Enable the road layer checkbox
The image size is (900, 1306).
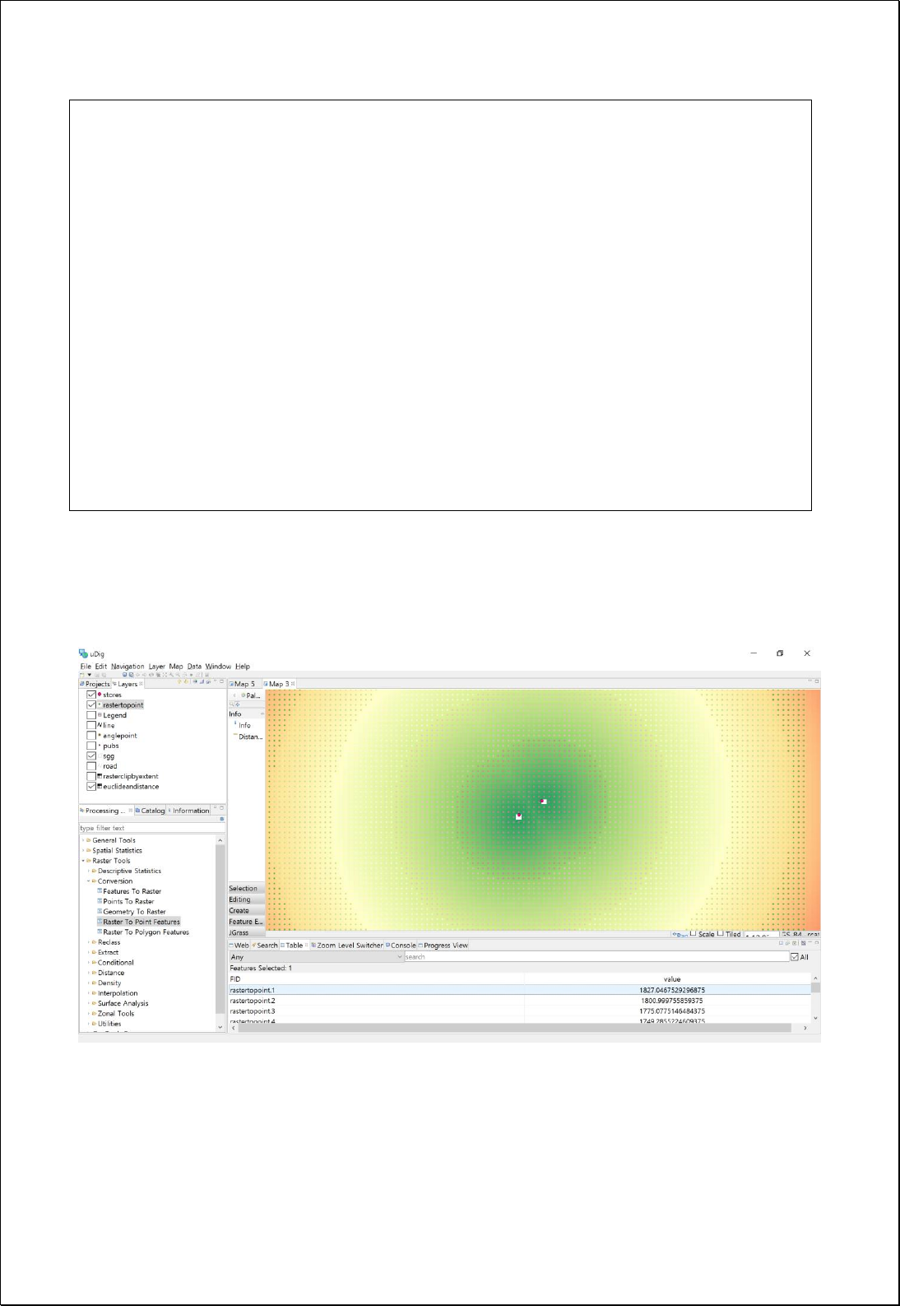click(91, 766)
